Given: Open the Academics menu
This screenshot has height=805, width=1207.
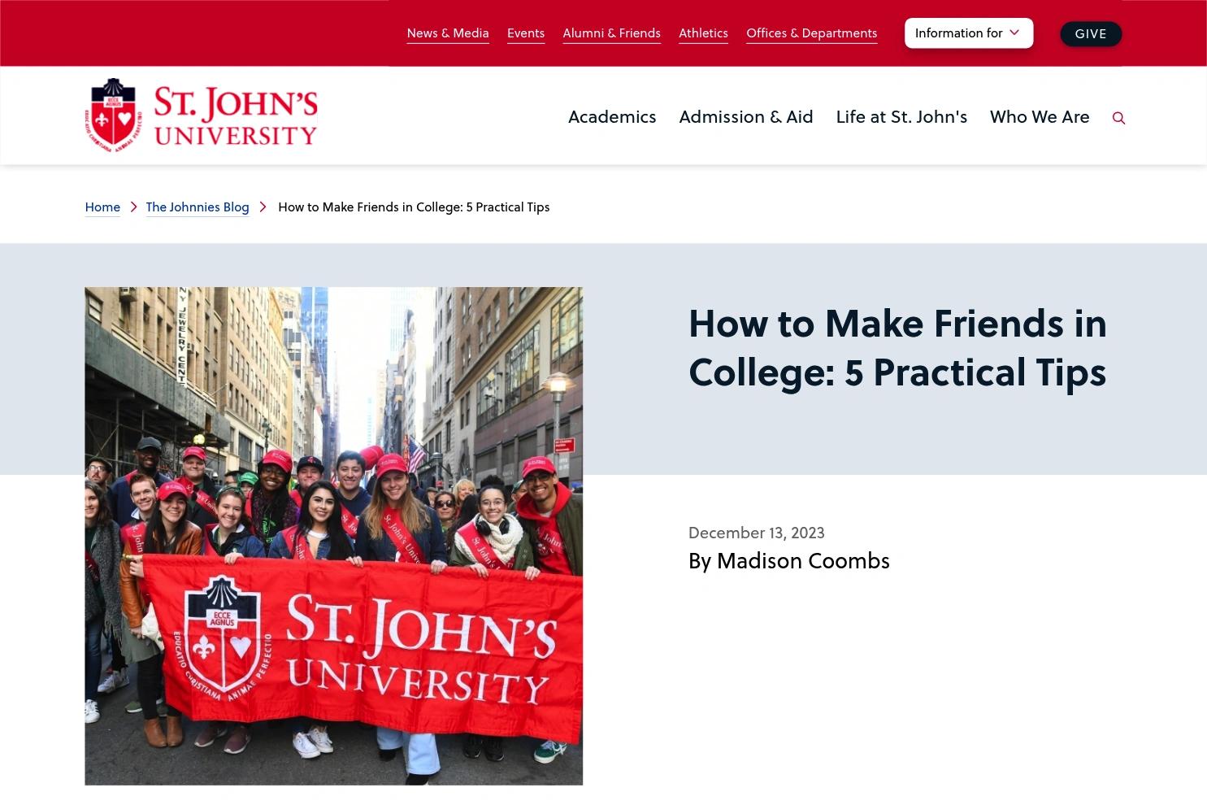Looking at the screenshot, I should pos(612,116).
